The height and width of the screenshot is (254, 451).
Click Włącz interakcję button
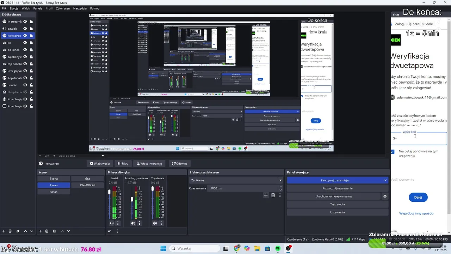149,163
